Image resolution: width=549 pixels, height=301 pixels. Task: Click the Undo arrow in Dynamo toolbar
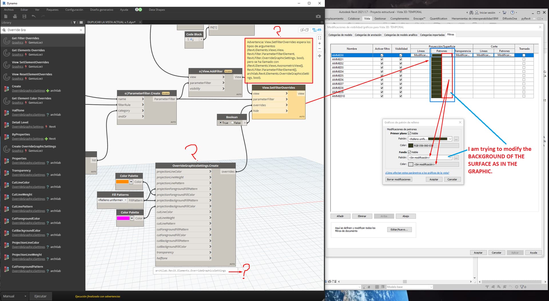(x=34, y=17)
